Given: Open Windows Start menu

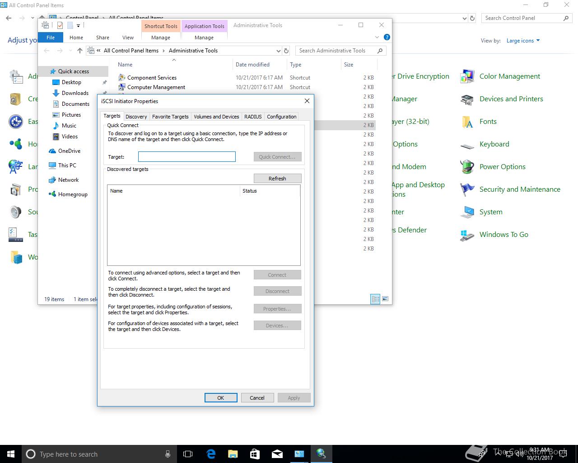Looking at the screenshot, I should 11,454.
